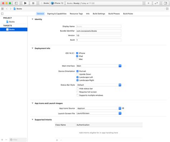The width and height of the screenshot is (170, 142).
Task: Stop the running build
Action: [33, 3]
